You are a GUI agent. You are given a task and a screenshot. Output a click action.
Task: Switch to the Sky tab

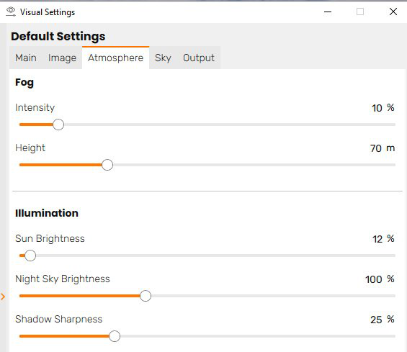[x=163, y=58]
